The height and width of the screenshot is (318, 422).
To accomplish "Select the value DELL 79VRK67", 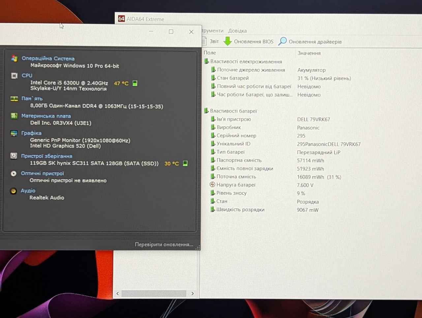I will 314,119.
